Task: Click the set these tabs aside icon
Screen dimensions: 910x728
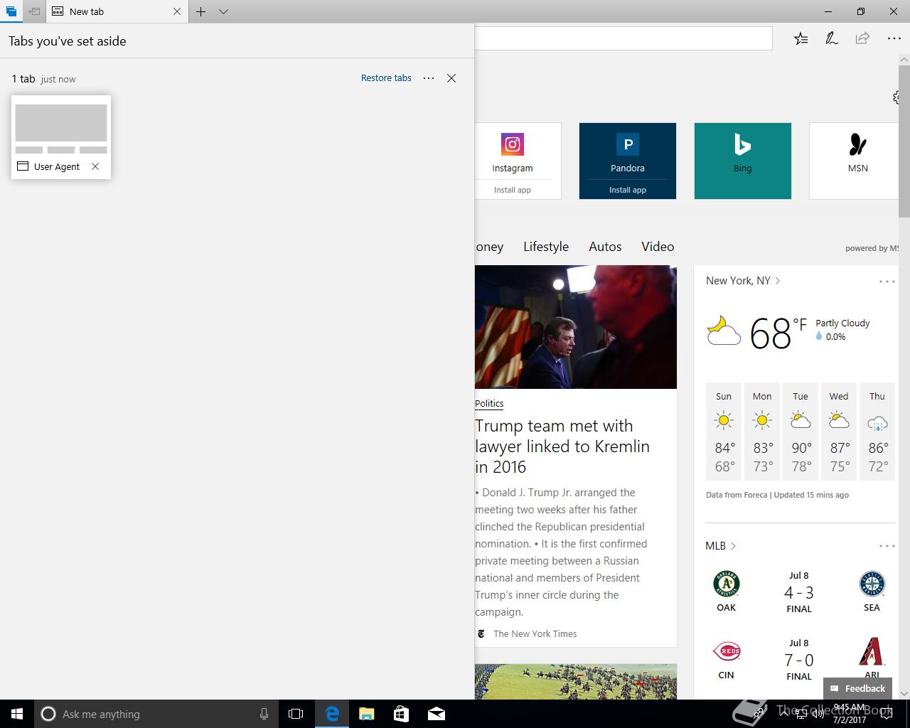Action: click(x=33, y=11)
